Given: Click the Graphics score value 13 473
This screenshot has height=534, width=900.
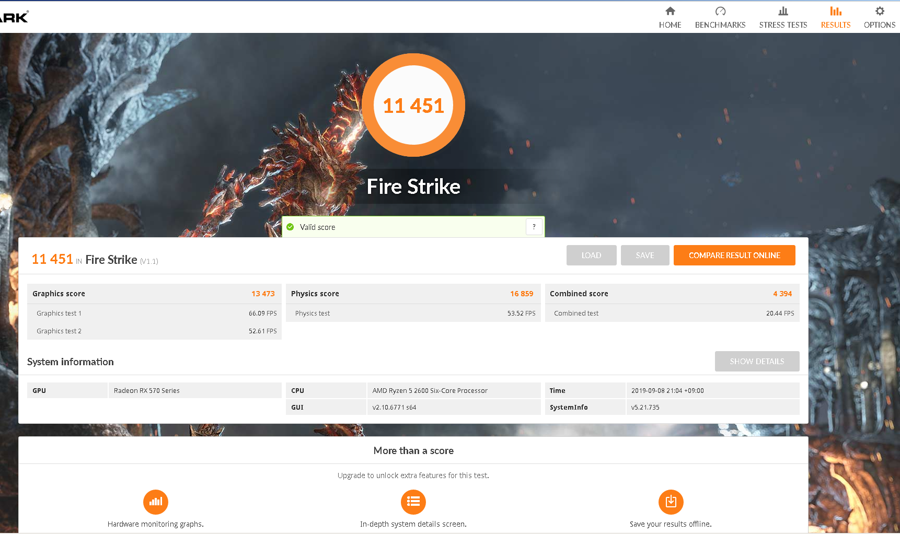Looking at the screenshot, I should (263, 294).
